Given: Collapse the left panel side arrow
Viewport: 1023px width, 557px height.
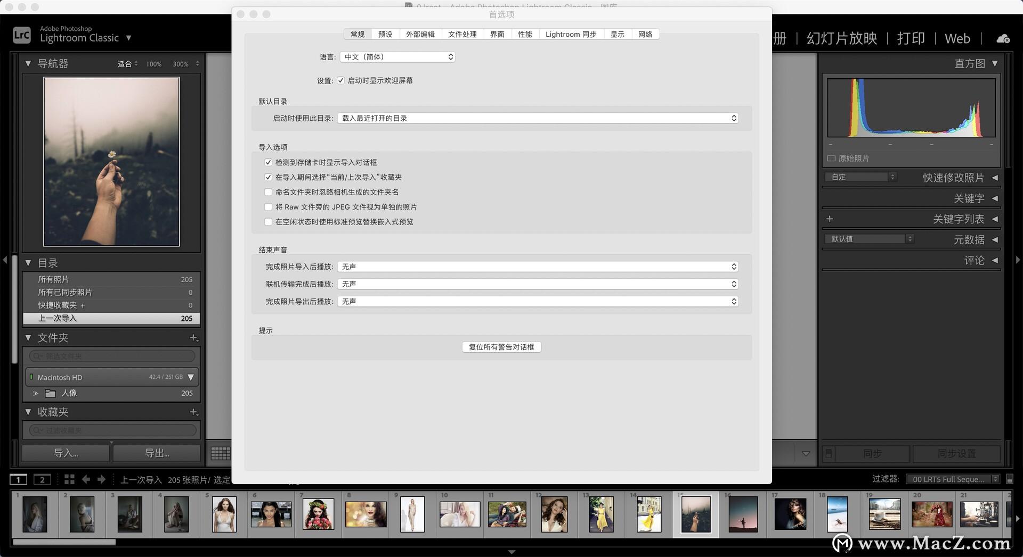Looking at the screenshot, I should (x=5, y=260).
